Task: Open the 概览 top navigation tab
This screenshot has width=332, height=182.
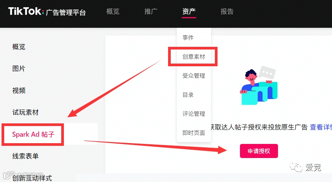Action: [113, 11]
